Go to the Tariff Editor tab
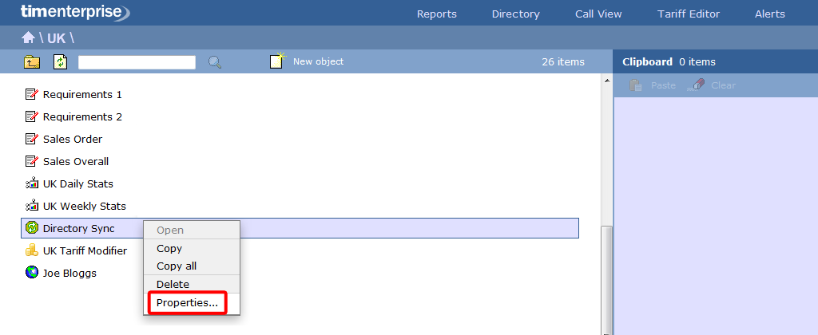 (x=688, y=14)
